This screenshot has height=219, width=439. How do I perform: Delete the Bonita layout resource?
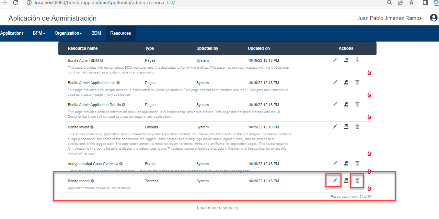pos(357,127)
